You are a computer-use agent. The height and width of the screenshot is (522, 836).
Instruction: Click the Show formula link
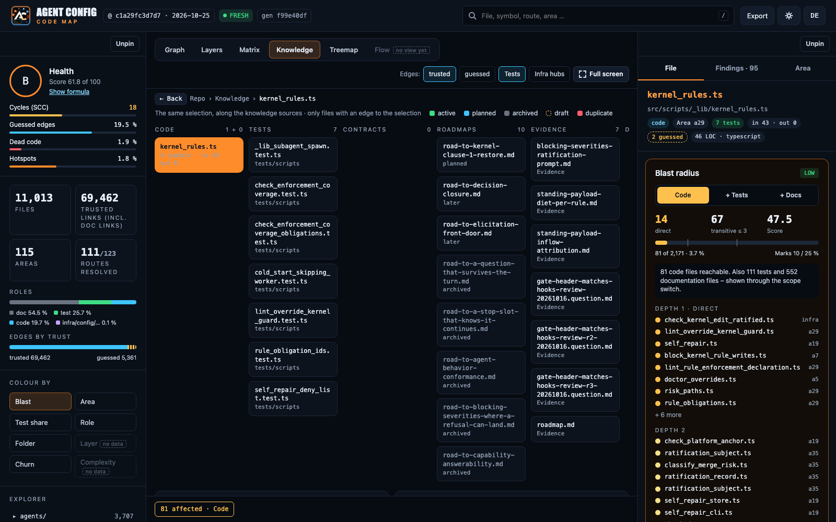click(x=69, y=92)
